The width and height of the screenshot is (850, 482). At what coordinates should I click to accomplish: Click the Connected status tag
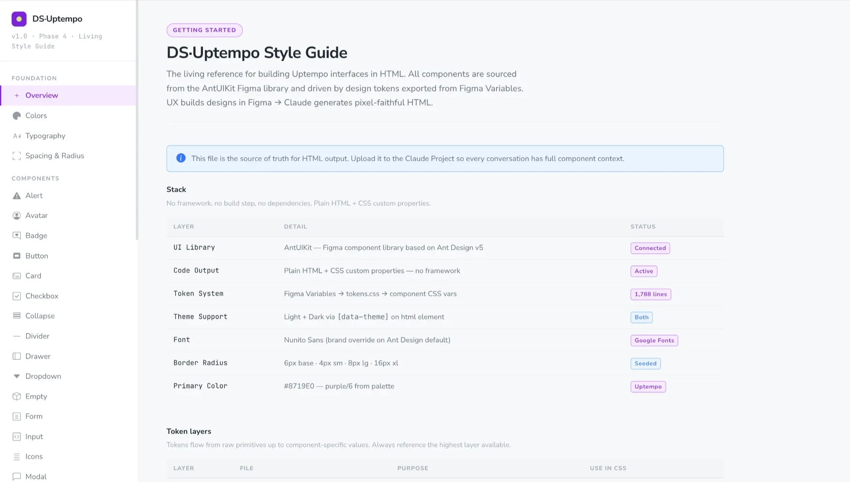click(650, 248)
